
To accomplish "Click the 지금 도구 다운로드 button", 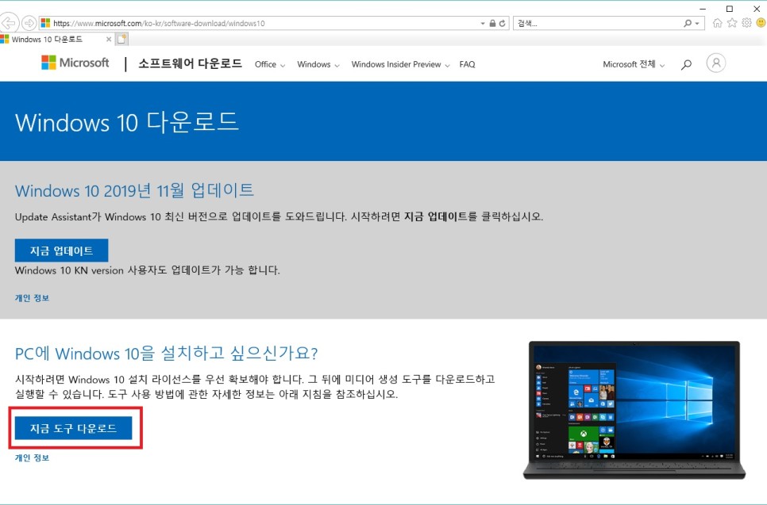I will [x=73, y=428].
